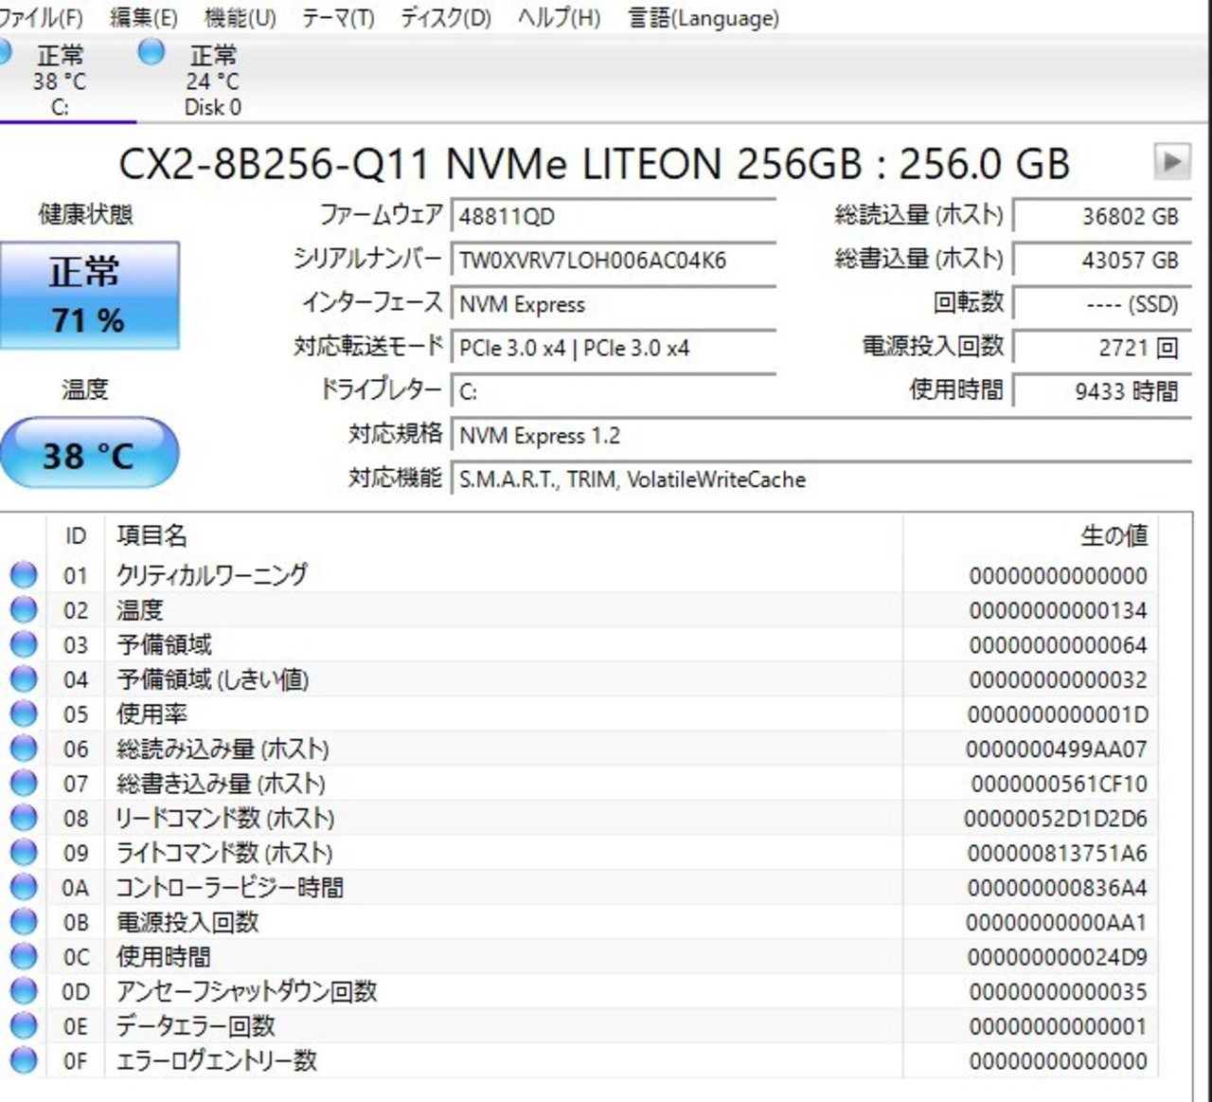Open the 編集(E) menu
The height and width of the screenshot is (1102, 1212).
144,18
